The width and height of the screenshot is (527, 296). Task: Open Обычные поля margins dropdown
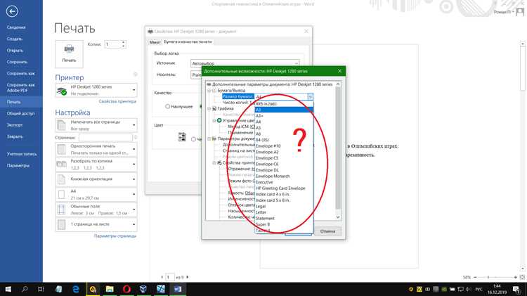click(96, 210)
